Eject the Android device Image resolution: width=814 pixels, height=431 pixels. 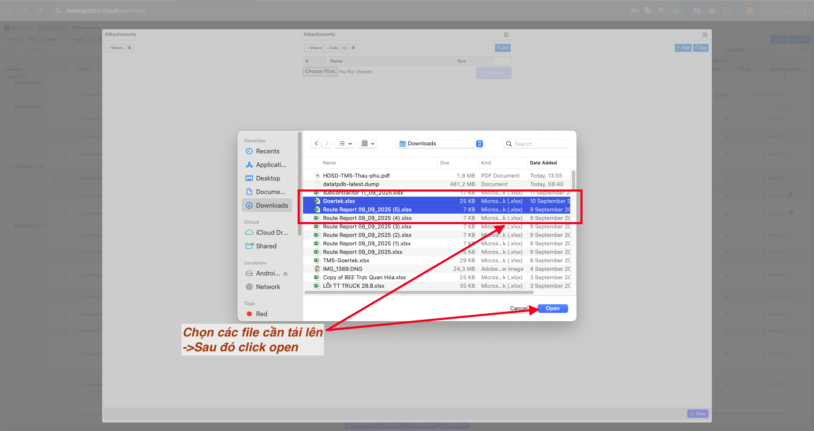[x=285, y=273]
